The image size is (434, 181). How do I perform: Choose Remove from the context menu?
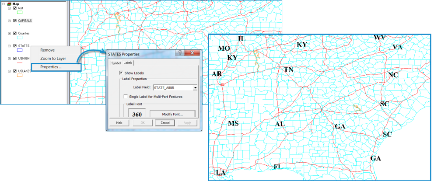(x=56, y=50)
